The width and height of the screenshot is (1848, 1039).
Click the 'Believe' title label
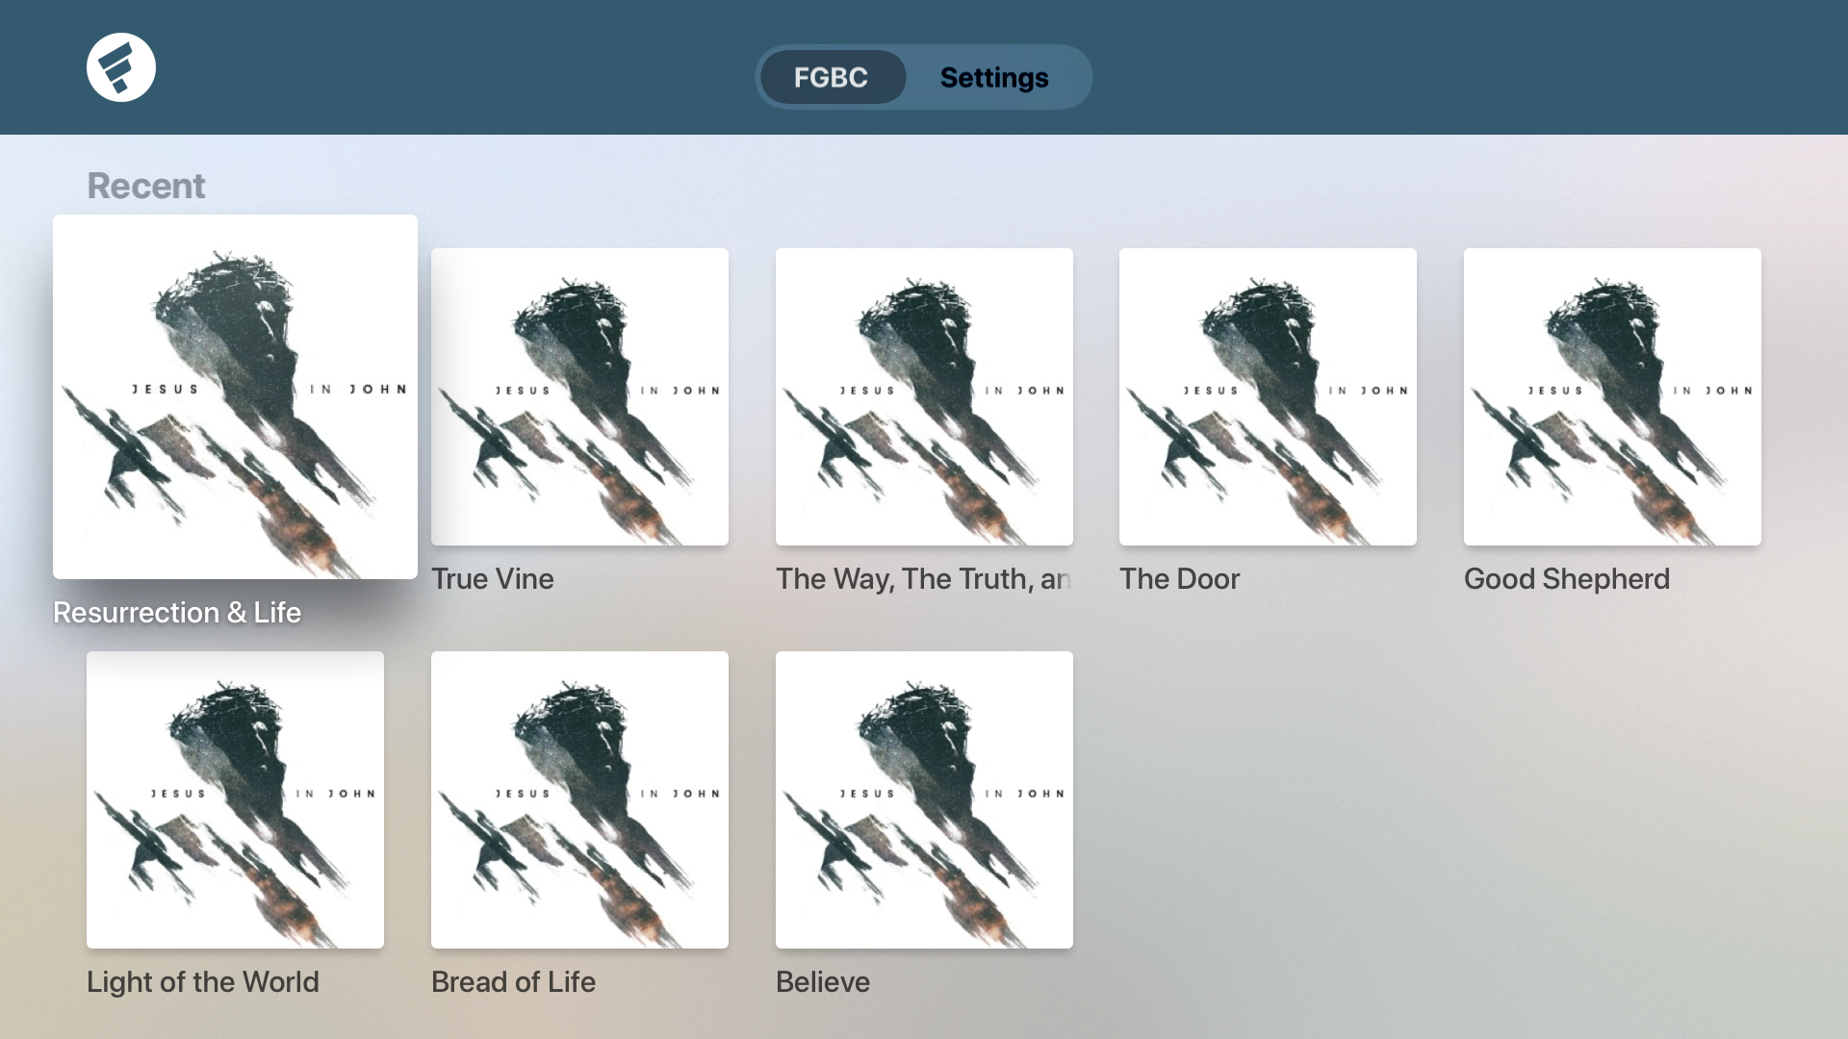(823, 982)
